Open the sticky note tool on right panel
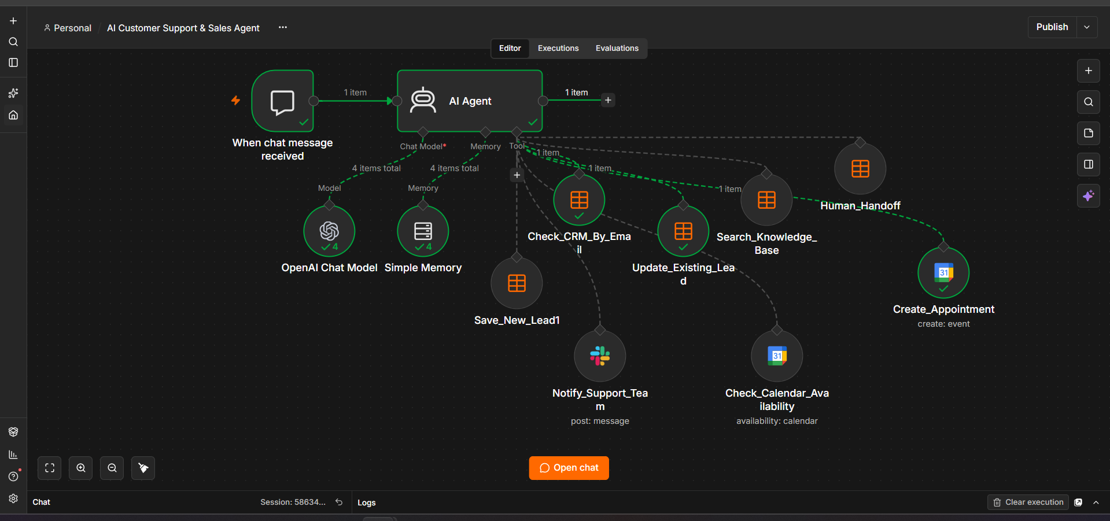Image resolution: width=1110 pixels, height=521 pixels. (1088, 133)
